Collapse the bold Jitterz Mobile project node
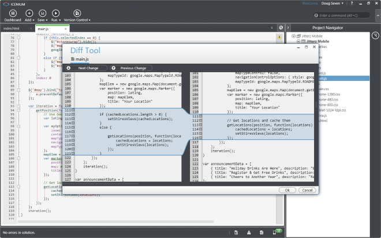This screenshot has width=381, height=238. [298, 41]
